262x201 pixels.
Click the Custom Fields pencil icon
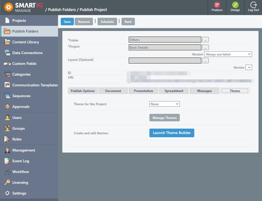click(x=7, y=64)
